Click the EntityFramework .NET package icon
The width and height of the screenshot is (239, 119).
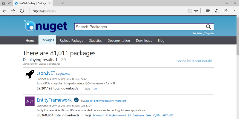pos(30,101)
